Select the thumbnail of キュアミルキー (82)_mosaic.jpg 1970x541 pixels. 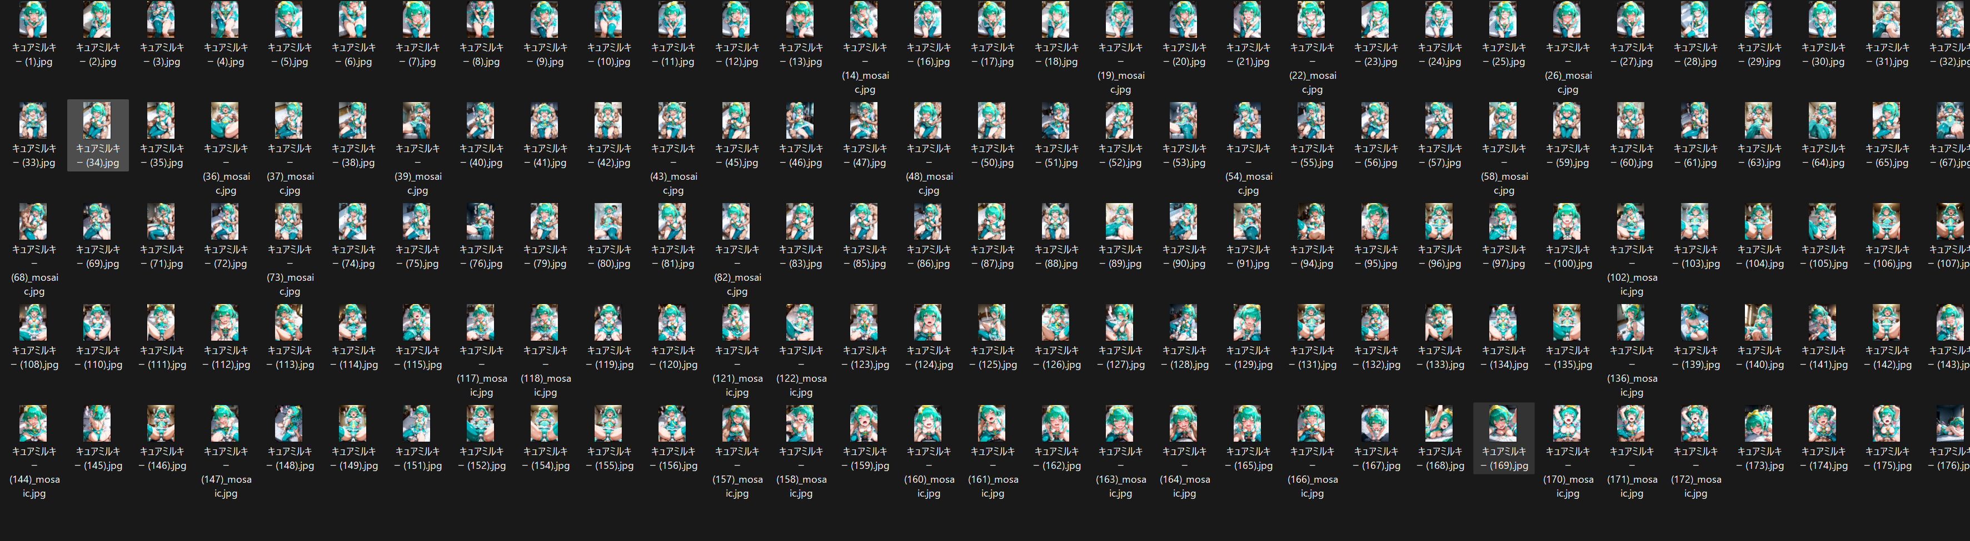[736, 221]
